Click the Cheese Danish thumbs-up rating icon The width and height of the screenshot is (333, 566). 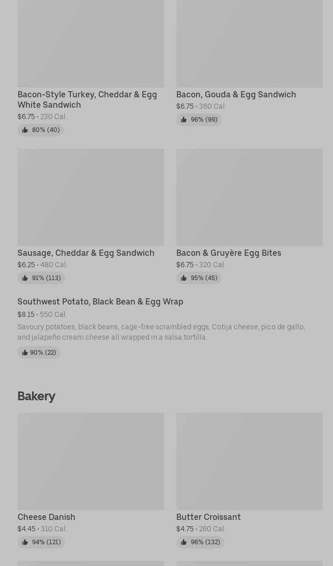coord(25,542)
